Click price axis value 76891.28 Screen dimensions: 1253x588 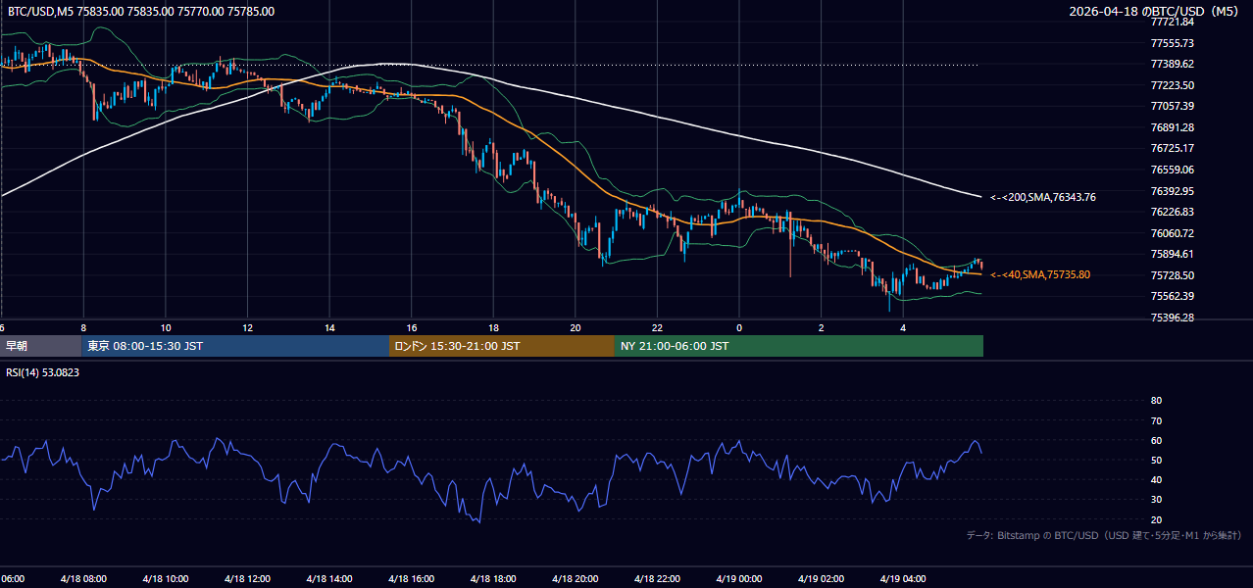pos(1173,127)
